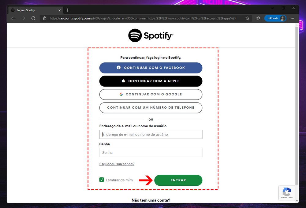The width and height of the screenshot is (306, 208).
Task: Click the page vertical scrollbar
Action: coord(297,104)
